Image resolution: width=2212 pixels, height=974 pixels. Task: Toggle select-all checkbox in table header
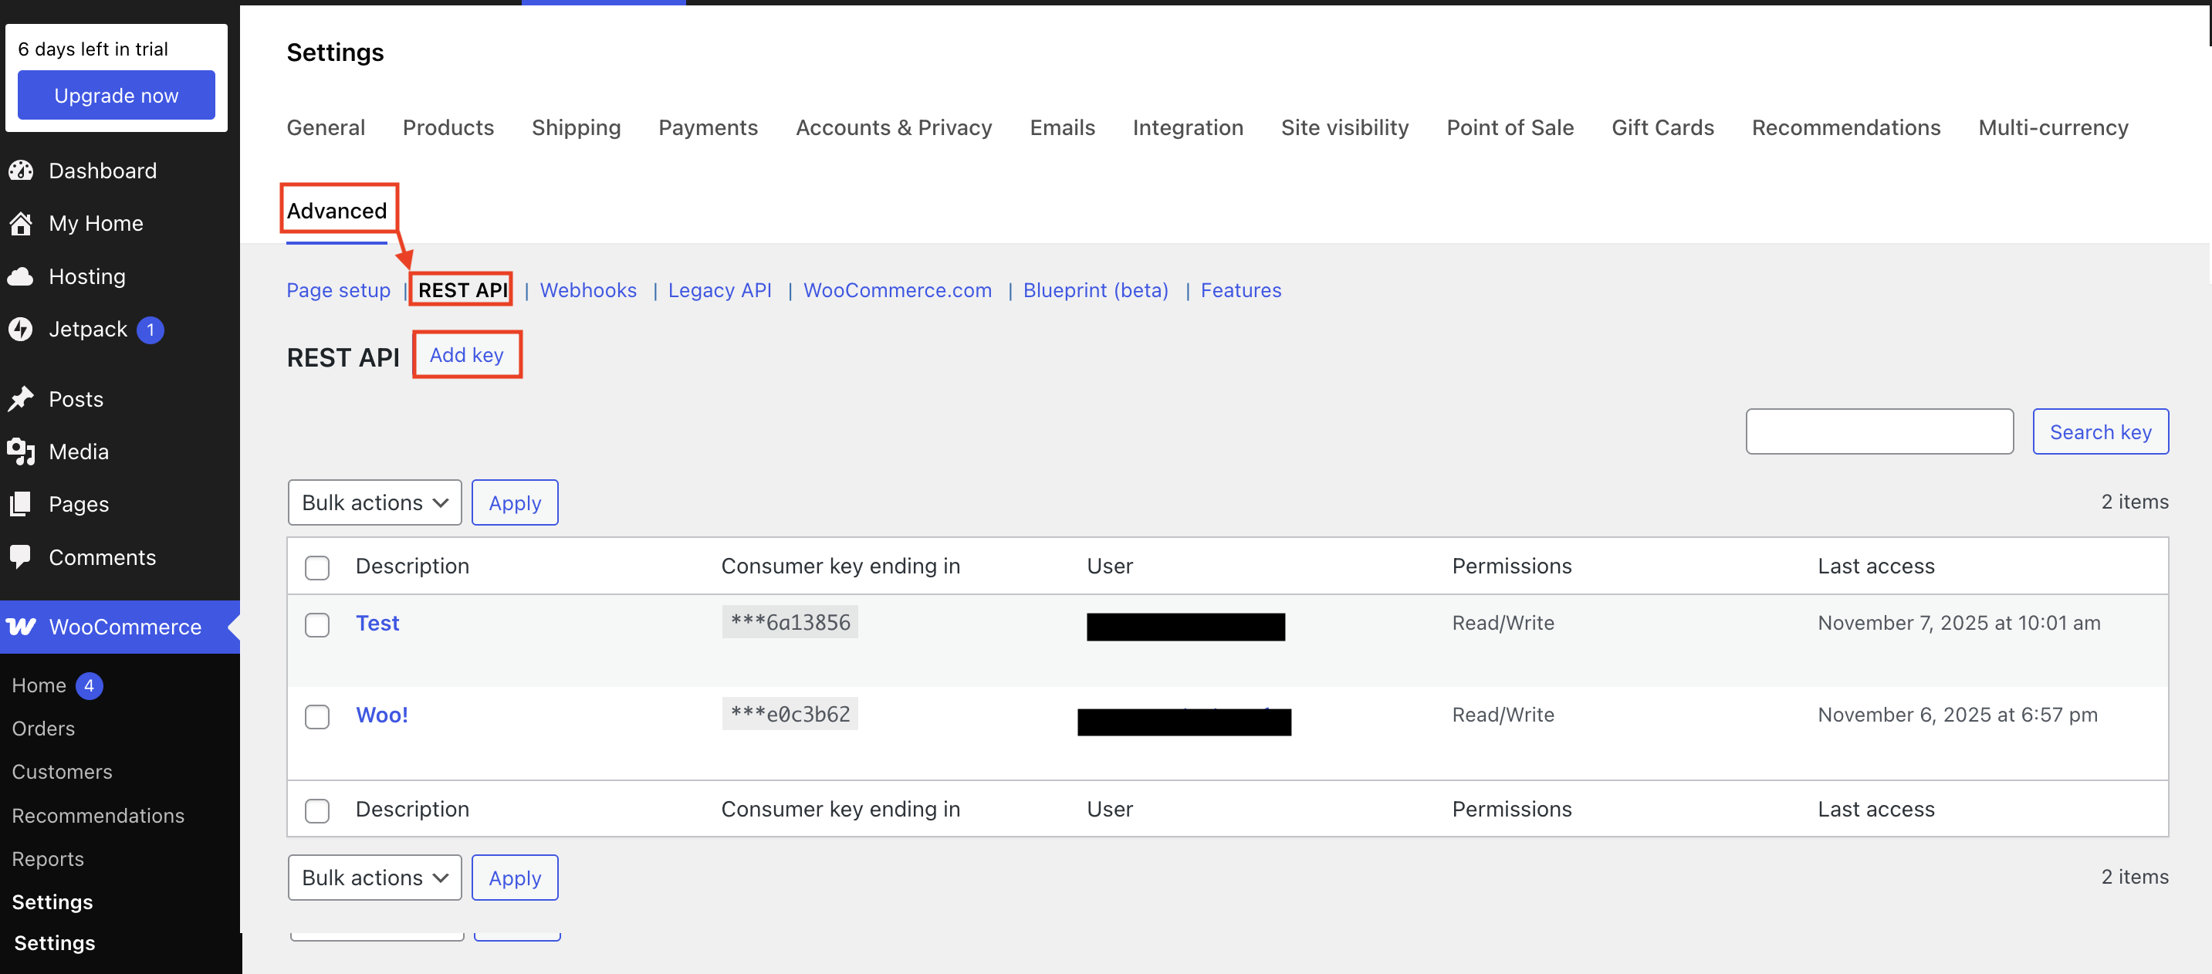tap(317, 566)
